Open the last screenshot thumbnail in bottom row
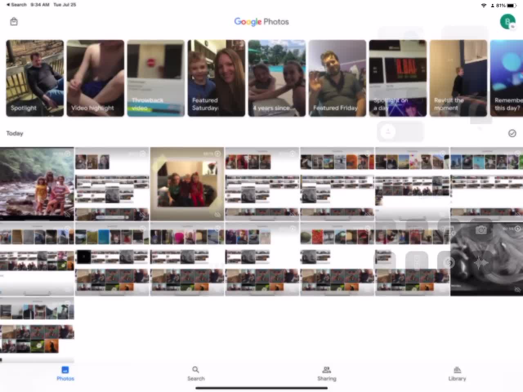Viewport: 523px width, 392px height. coord(37,330)
